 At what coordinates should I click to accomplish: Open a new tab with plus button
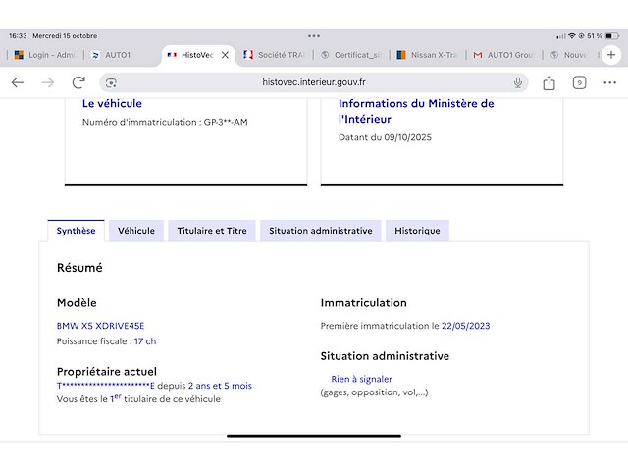pos(612,55)
